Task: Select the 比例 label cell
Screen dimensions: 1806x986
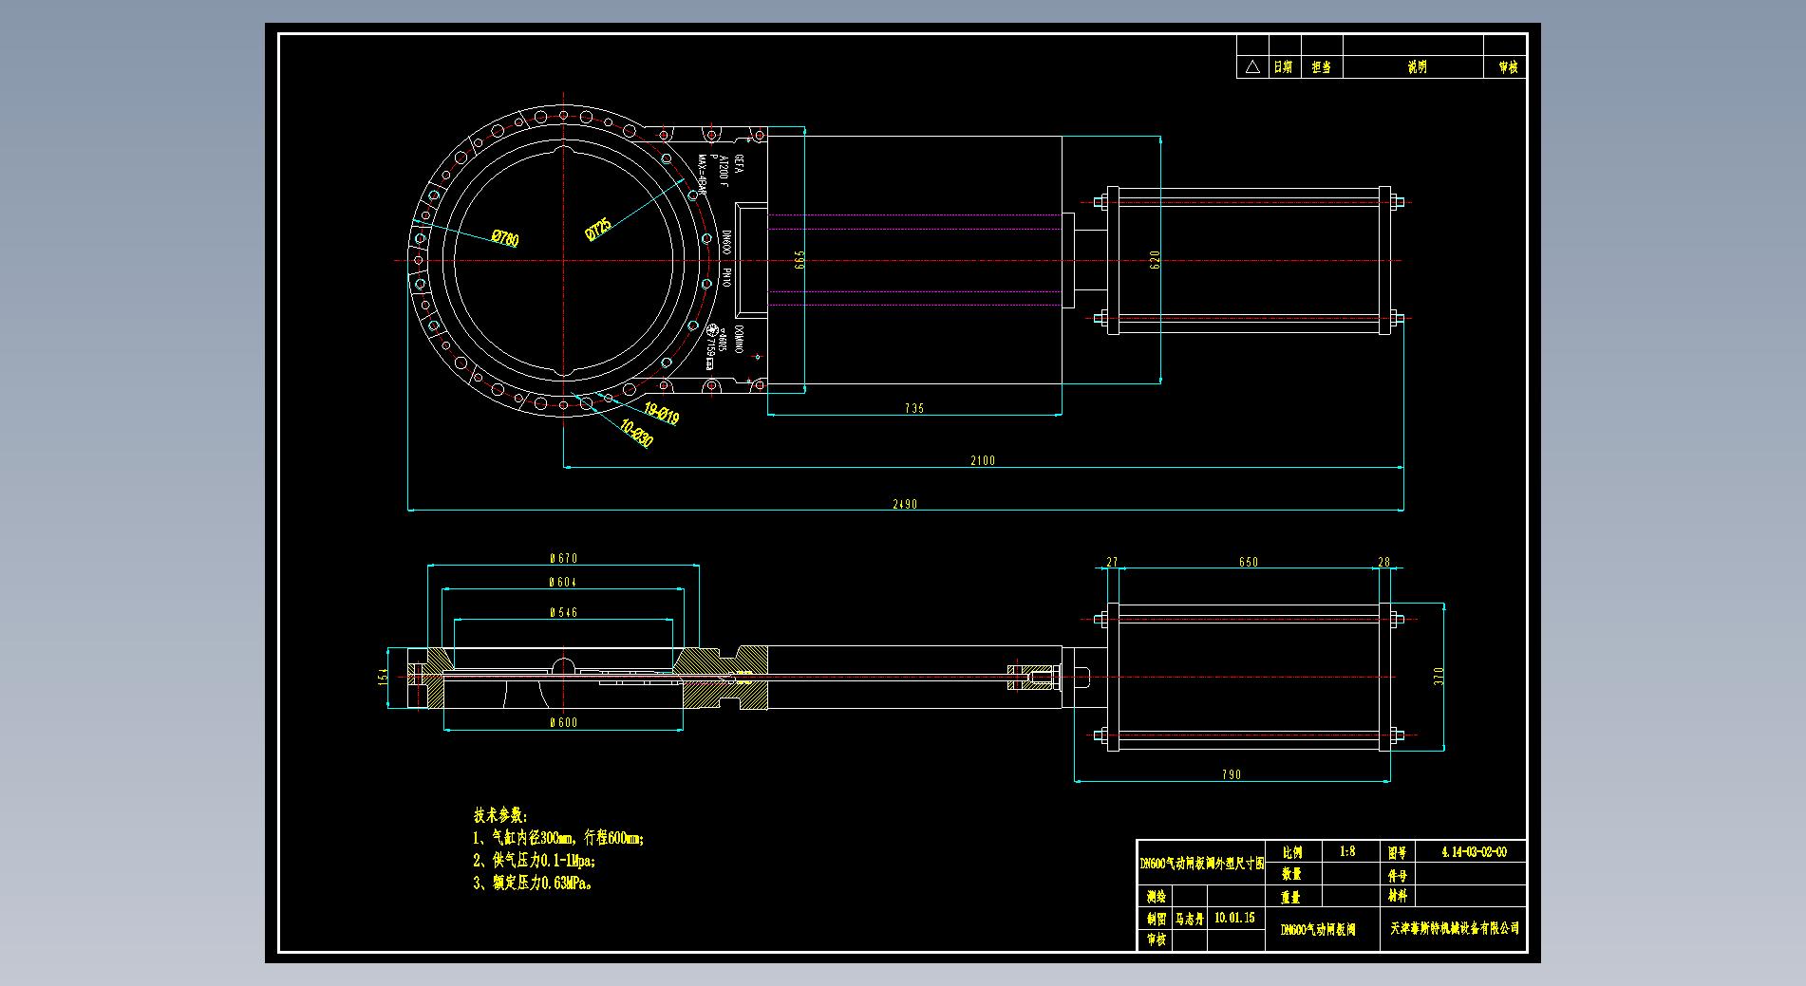Action: point(1294,851)
